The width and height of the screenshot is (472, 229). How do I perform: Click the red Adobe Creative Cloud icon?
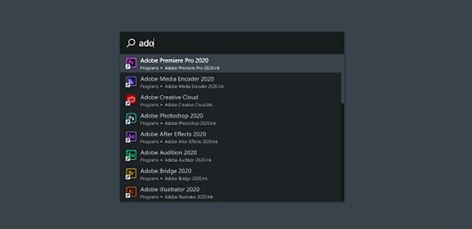pos(131,100)
